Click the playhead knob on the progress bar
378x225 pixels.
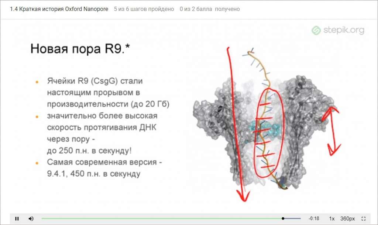[283, 218]
